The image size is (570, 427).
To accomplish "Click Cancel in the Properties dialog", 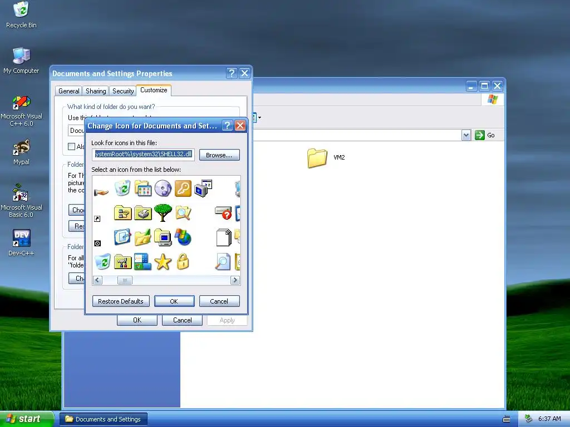I will (x=182, y=320).
